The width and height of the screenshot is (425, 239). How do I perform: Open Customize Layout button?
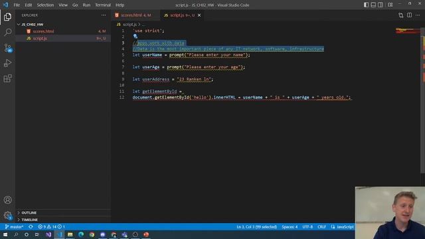click(390, 5)
